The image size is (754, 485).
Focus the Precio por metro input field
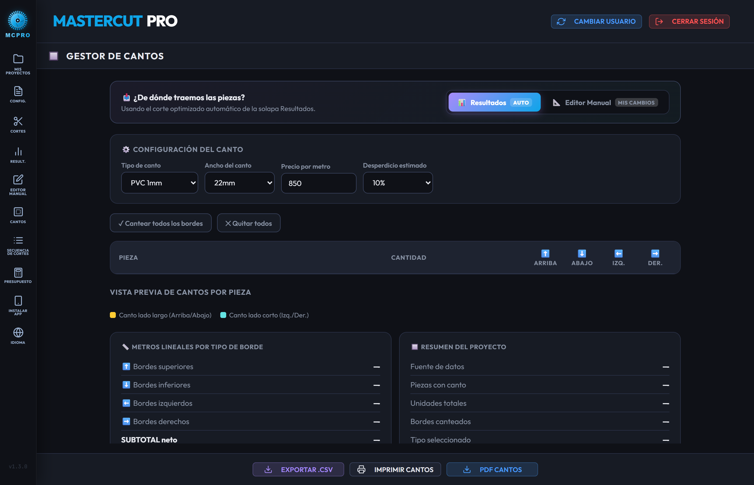(319, 183)
